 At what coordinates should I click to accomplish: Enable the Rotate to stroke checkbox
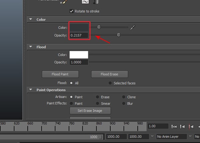pyautogui.click(x=71, y=11)
